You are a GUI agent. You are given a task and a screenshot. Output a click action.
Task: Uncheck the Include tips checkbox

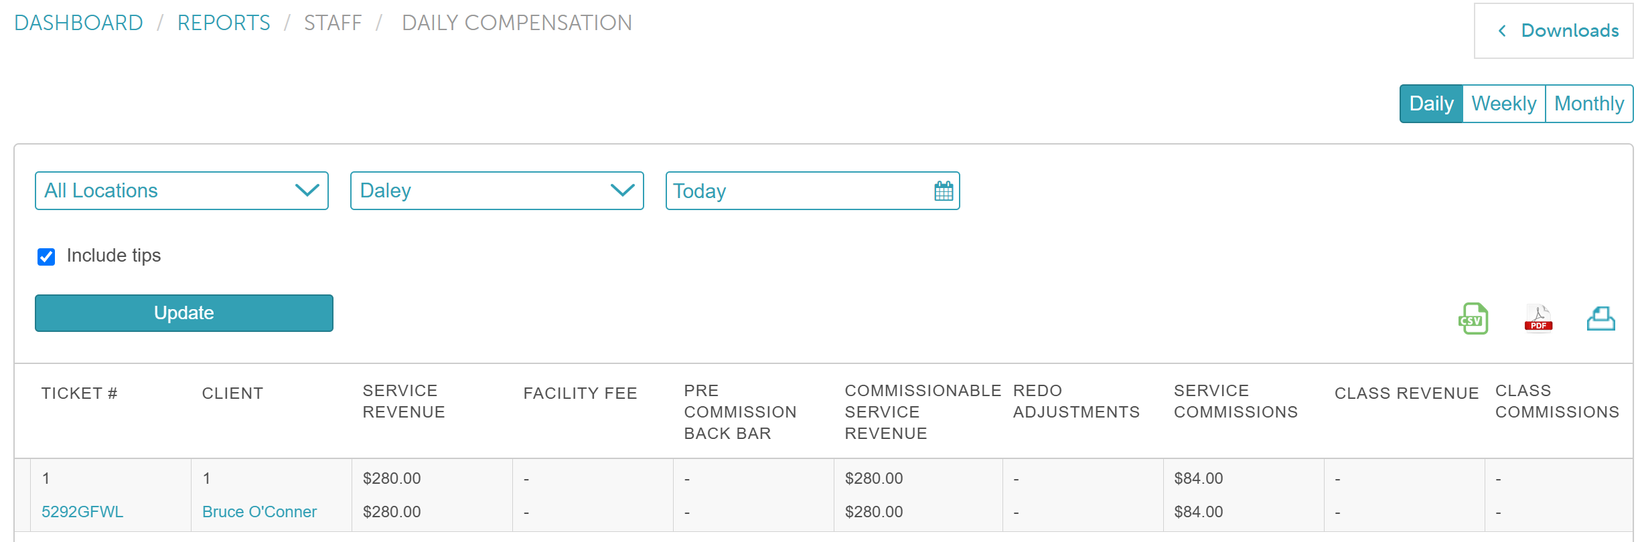46,256
